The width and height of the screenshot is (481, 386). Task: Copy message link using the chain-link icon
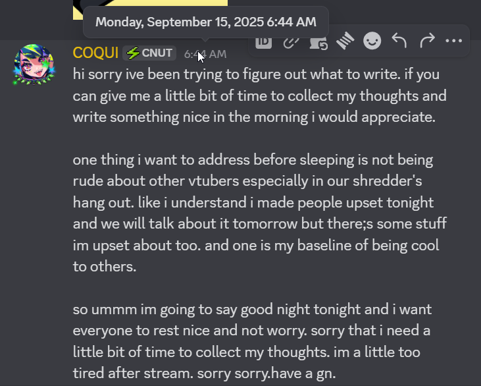(x=291, y=41)
